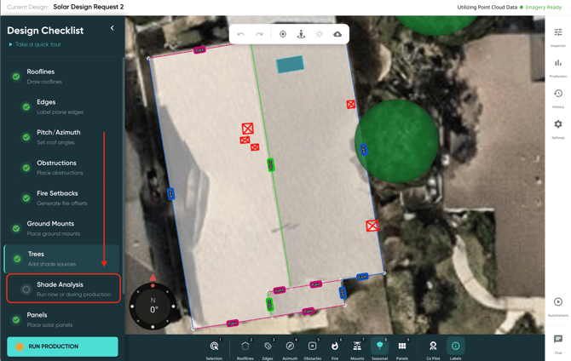Toggle the Seasonal tree view

pos(379,347)
